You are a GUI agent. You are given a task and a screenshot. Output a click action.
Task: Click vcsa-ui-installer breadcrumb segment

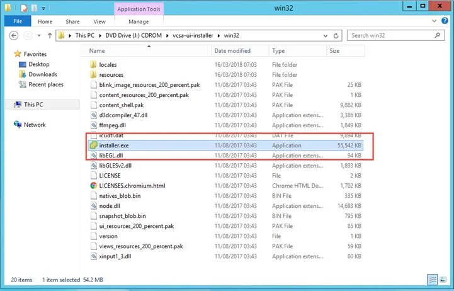193,36
